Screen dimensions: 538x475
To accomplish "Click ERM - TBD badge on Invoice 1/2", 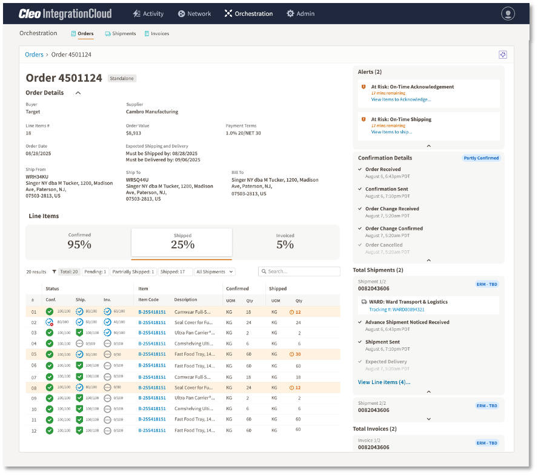I will coord(487,443).
